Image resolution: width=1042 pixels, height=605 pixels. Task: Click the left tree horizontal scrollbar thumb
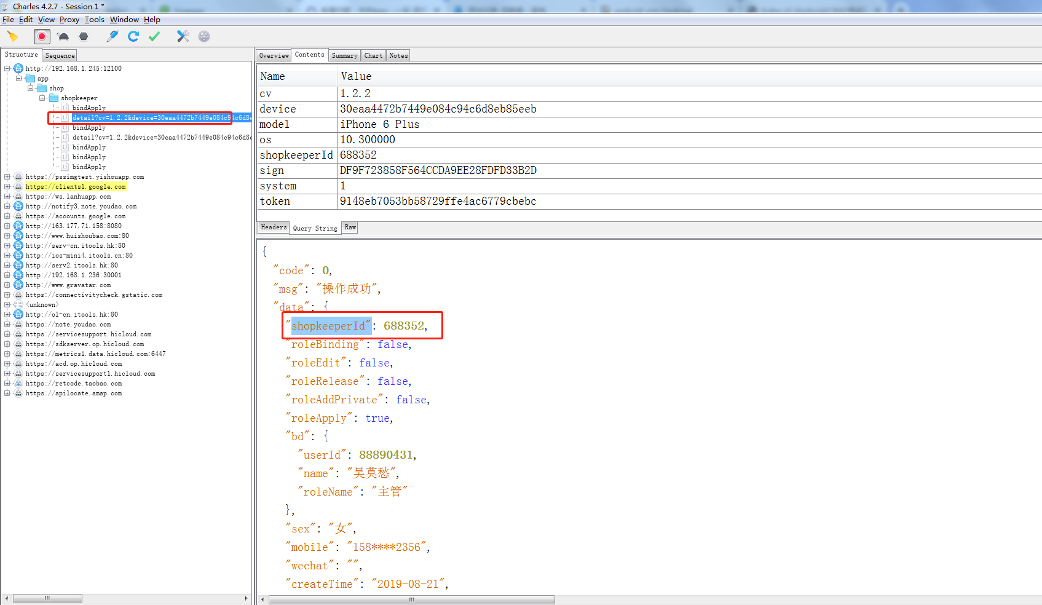coord(47,598)
